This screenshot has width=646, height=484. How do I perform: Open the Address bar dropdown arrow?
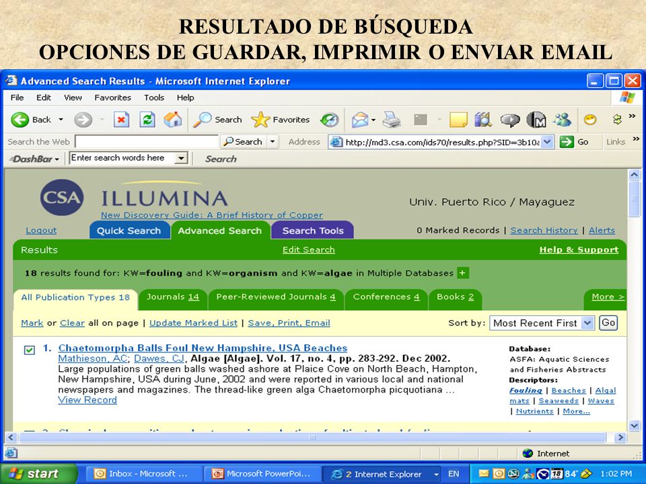point(546,142)
